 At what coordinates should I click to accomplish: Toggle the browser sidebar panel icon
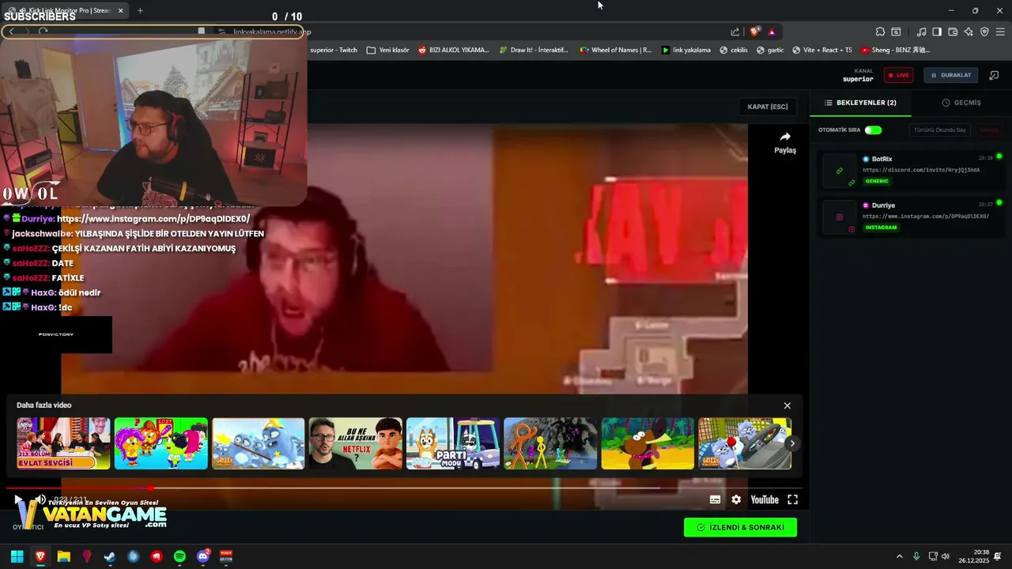937,32
